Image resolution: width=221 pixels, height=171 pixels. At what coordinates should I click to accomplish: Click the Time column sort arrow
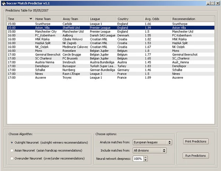click(x=31, y=19)
